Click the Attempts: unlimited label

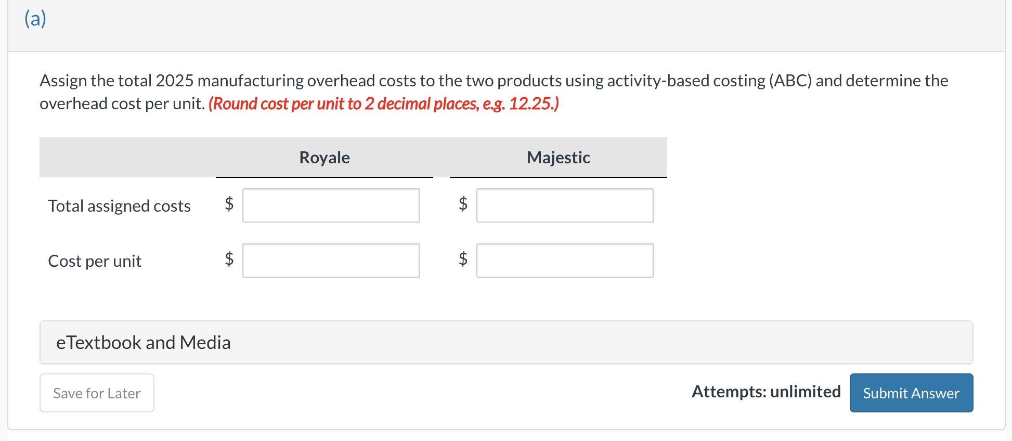[x=766, y=392]
